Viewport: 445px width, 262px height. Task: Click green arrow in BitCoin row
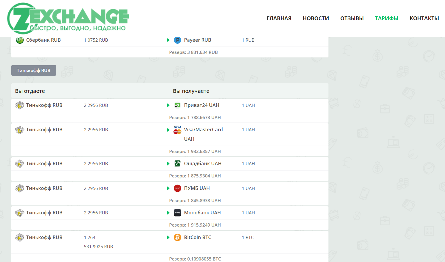pyautogui.click(x=168, y=238)
